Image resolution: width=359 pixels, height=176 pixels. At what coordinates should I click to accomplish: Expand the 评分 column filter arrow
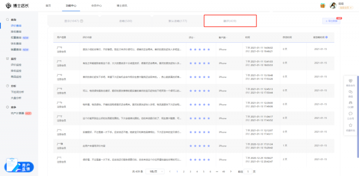coord(194,37)
